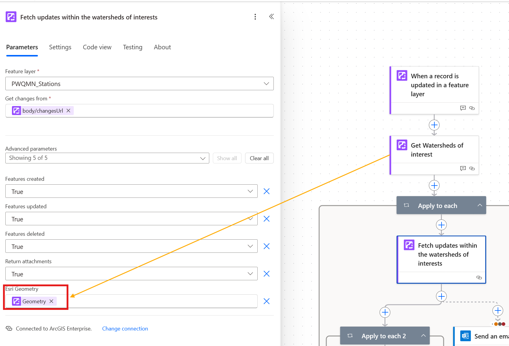This screenshot has width=509, height=346.
Task: Open the Code view tab
Action: click(97, 47)
